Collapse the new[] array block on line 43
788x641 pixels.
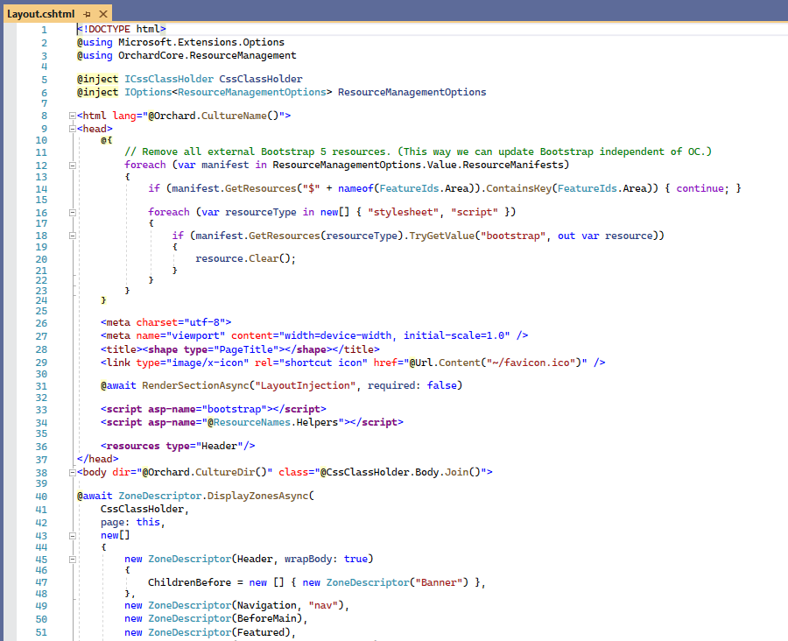pyautogui.click(x=73, y=536)
